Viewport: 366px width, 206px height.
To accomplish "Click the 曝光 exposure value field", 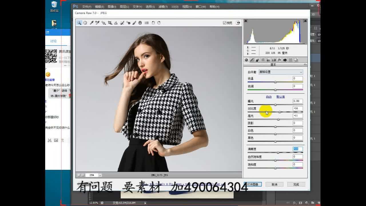I will [298, 101].
